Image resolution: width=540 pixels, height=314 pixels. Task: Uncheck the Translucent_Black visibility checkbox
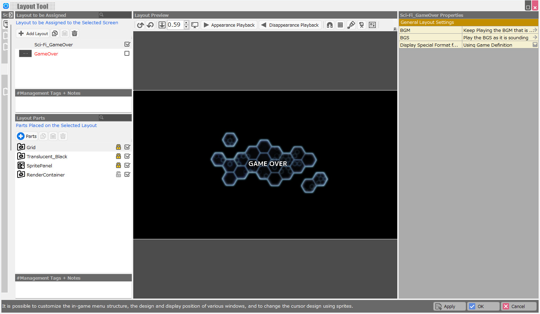pos(127,156)
